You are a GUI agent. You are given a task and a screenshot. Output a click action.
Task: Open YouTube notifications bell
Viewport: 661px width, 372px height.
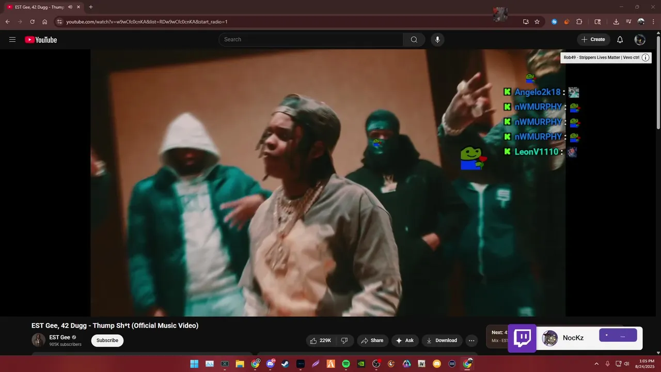point(620,40)
